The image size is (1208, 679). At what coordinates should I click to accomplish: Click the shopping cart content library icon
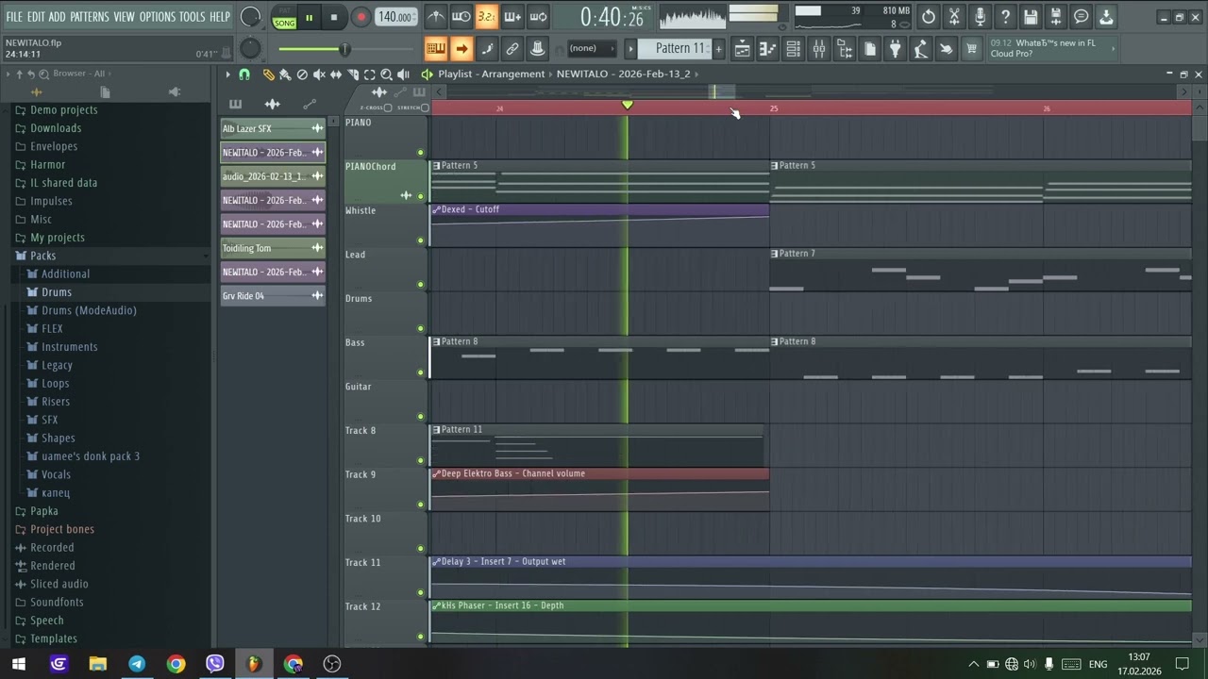(x=971, y=48)
